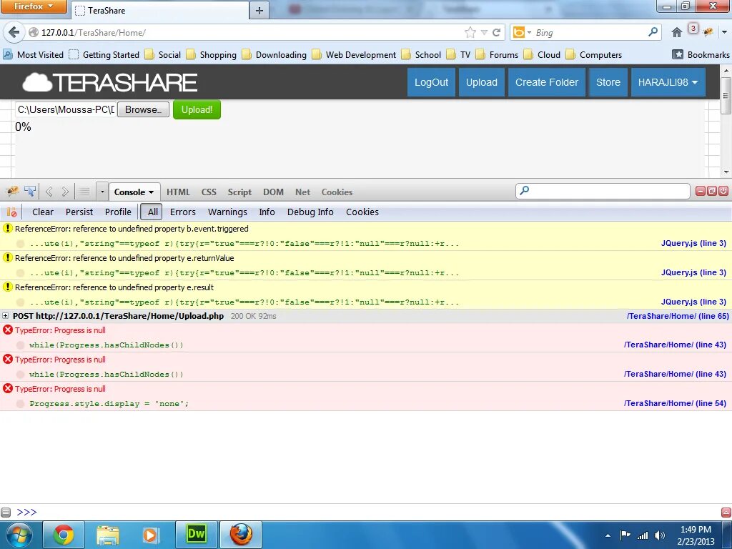
Task: Expand the URL history dropdown arrow
Action: tap(484, 32)
